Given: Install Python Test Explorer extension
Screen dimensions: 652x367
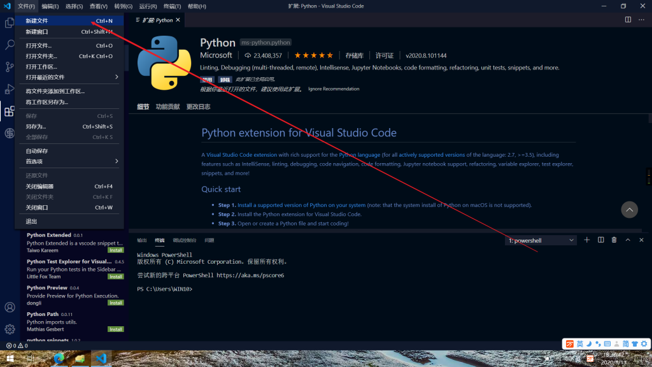Looking at the screenshot, I should coord(116,277).
